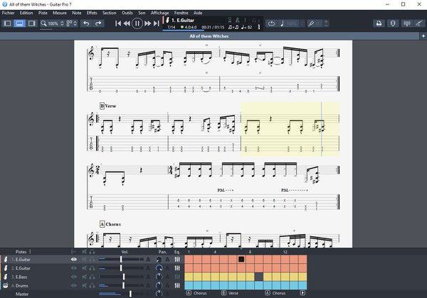This screenshot has width=427, height=298.
Task: Open the Effets menu
Action: tap(92, 13)
